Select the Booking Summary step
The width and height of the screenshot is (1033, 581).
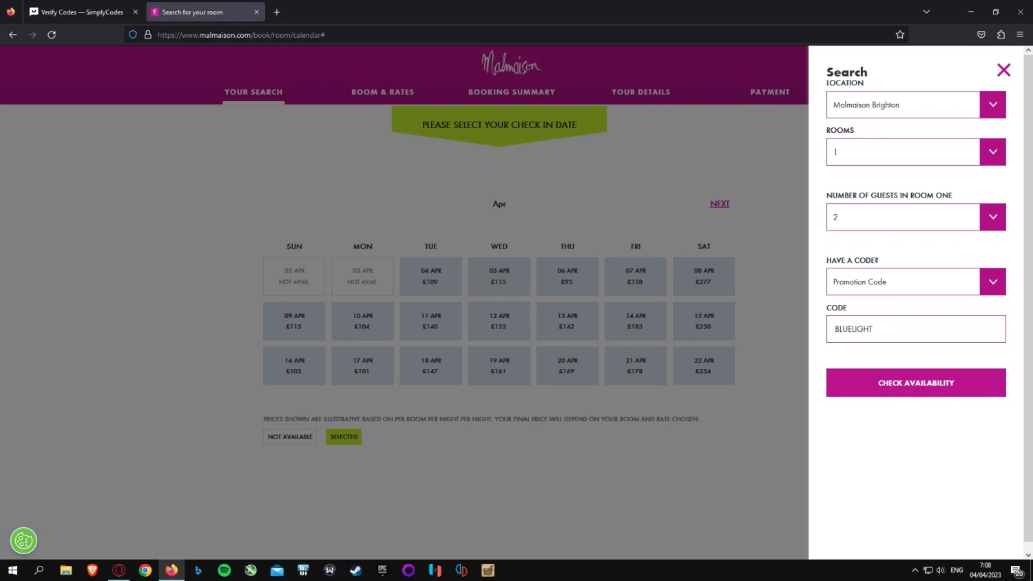(x=512, y=92)
